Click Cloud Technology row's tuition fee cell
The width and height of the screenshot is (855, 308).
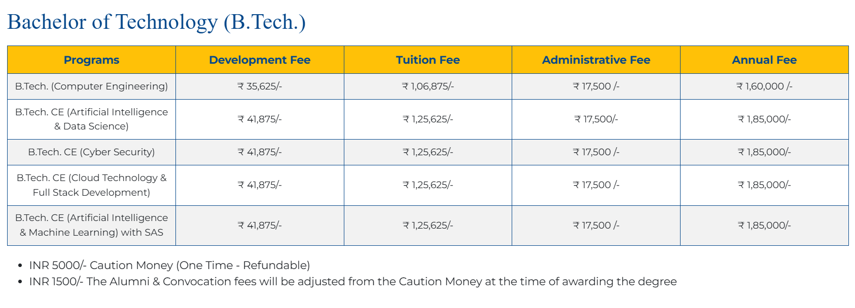tap(427, 185)
